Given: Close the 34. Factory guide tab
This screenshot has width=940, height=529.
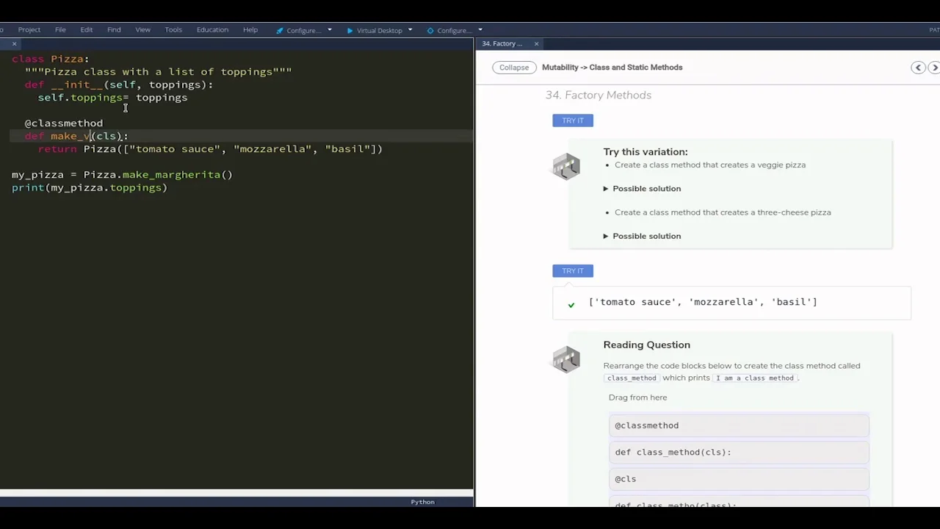Looking at the screenshot, I should point(536,44).
